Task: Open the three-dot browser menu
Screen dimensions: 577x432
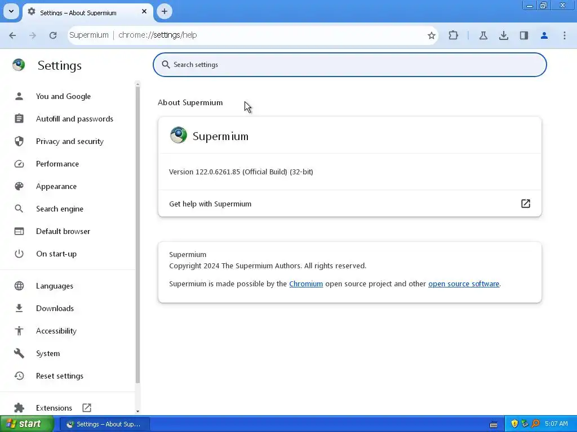Action: [x=565, y=35]
